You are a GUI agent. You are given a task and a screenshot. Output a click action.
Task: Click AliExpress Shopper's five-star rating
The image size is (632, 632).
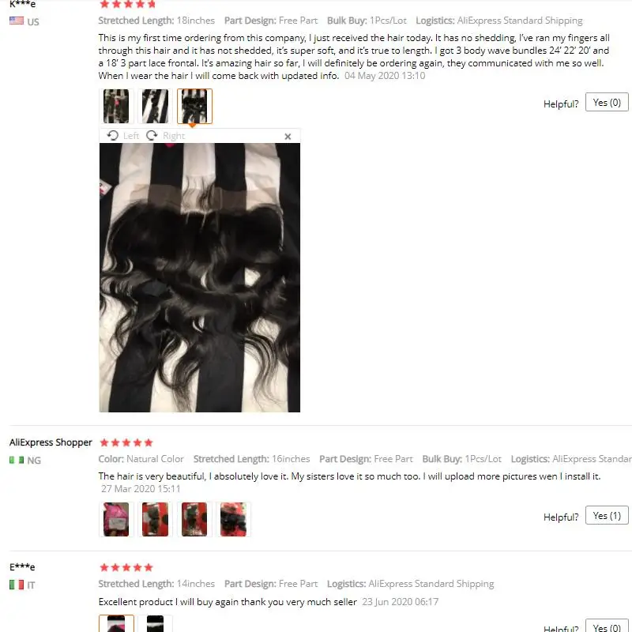[x=126, y=442]
